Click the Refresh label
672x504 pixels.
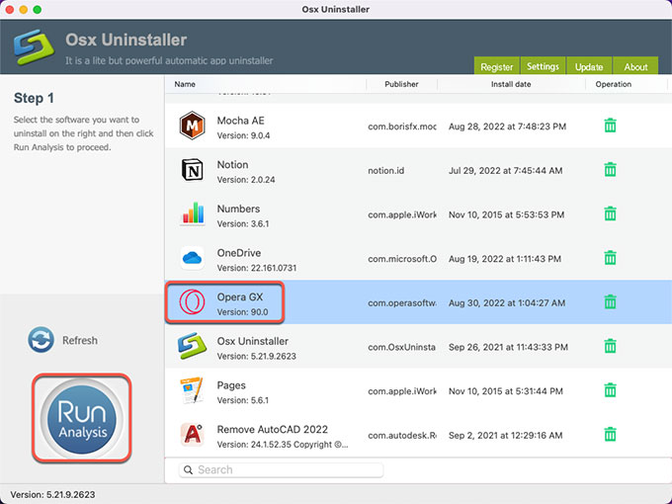point(80,340)
